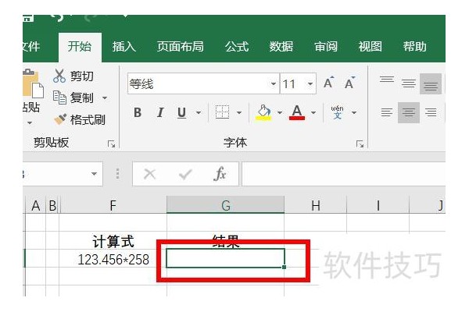Select column G header
The height and width of the screenshot is (312, 469).
[226, 205]
